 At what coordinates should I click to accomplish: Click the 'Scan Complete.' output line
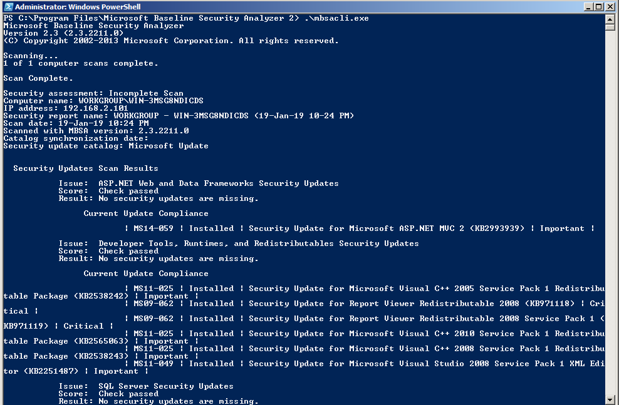(x=38, y=78)
